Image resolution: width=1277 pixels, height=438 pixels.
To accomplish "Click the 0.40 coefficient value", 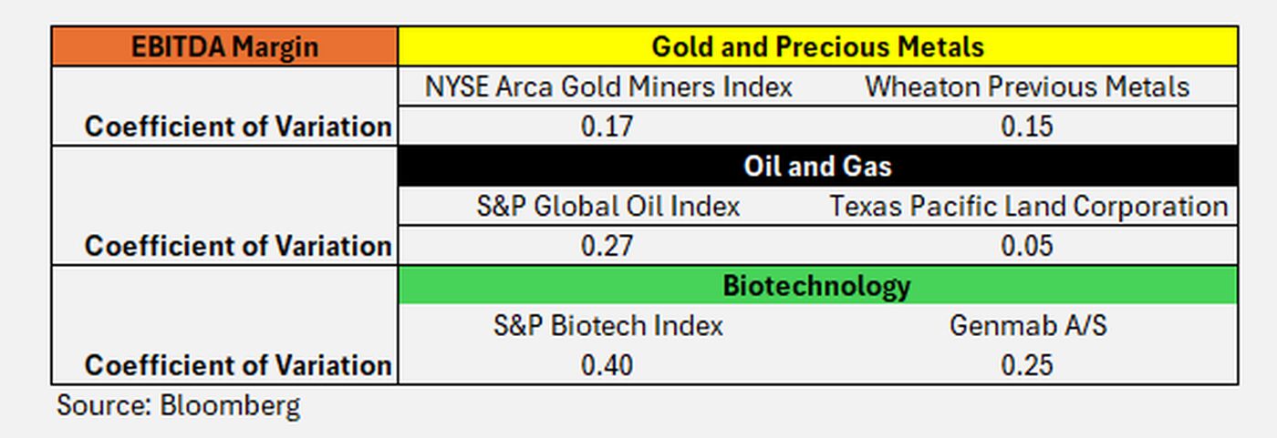I will click(x=608, y=365).
